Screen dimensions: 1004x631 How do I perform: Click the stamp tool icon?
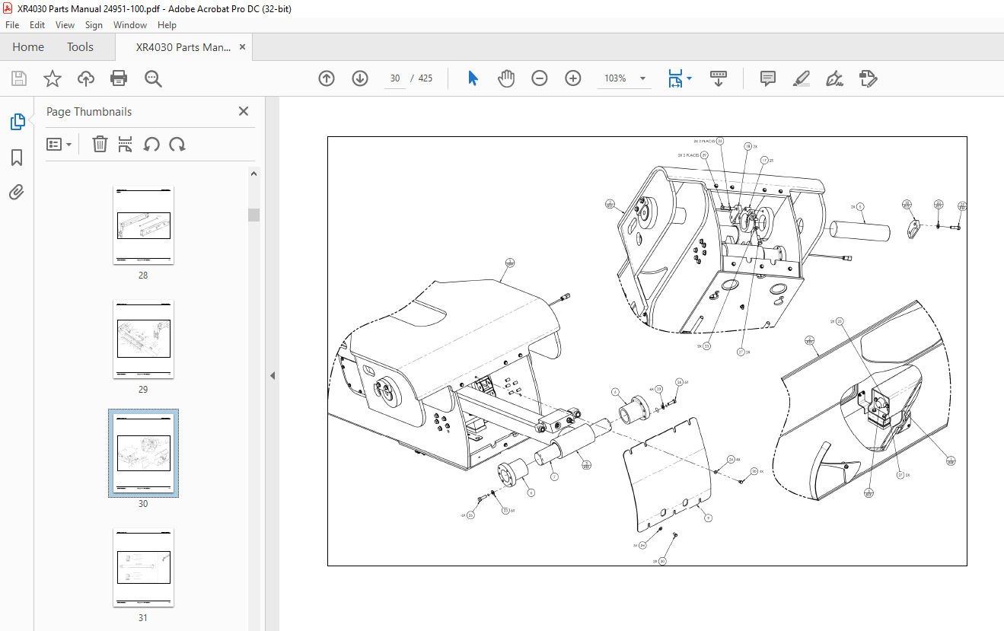pos(868,78)
